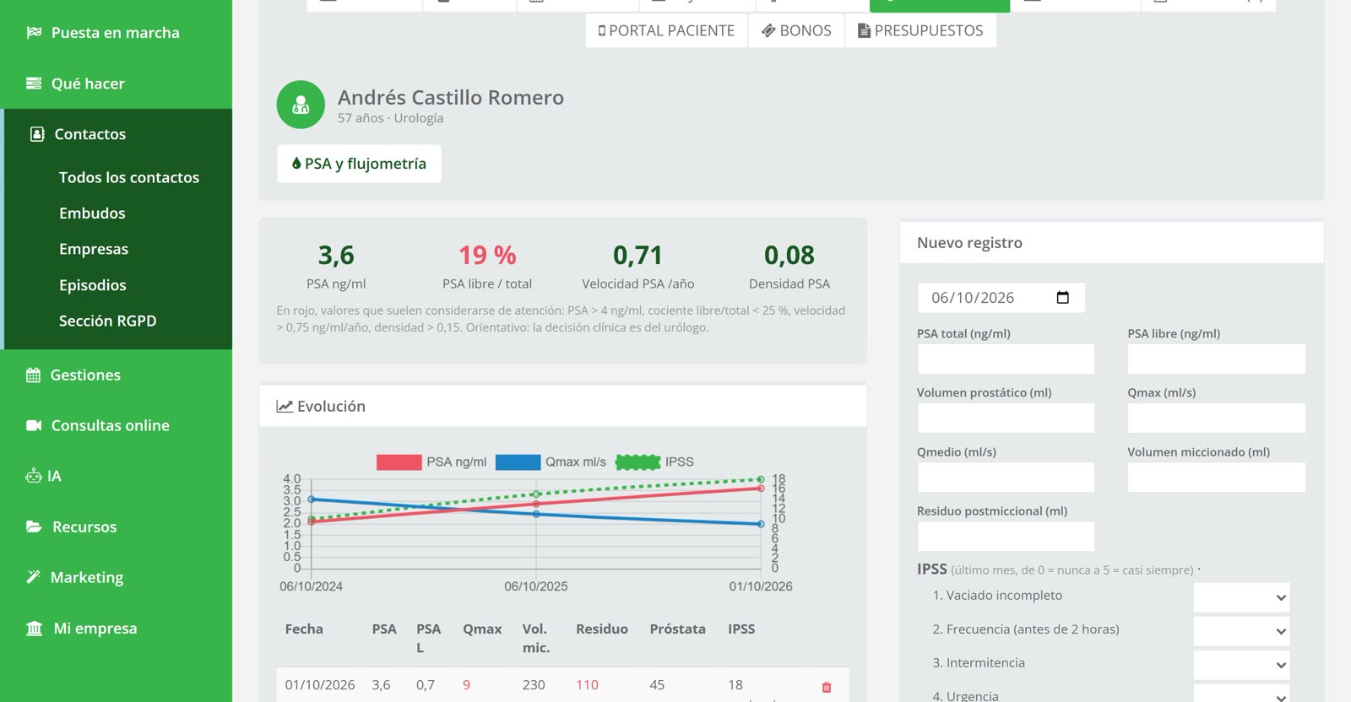Open the Sección RGPD submenu item
Viewport: 1351px width, 702px height.
108,321
